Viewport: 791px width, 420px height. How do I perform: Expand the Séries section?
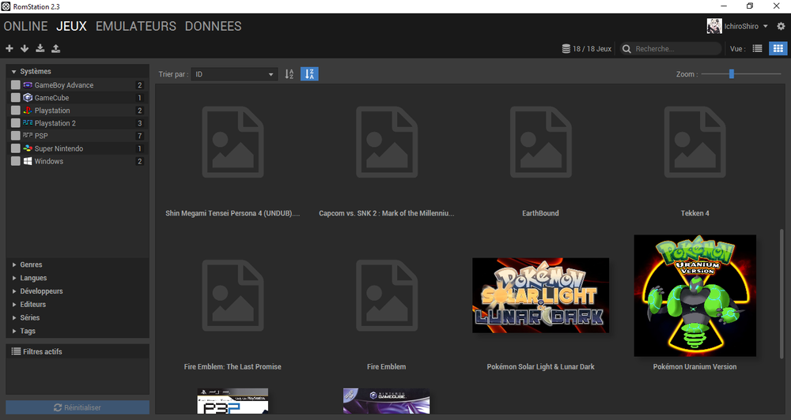[14, 318]
